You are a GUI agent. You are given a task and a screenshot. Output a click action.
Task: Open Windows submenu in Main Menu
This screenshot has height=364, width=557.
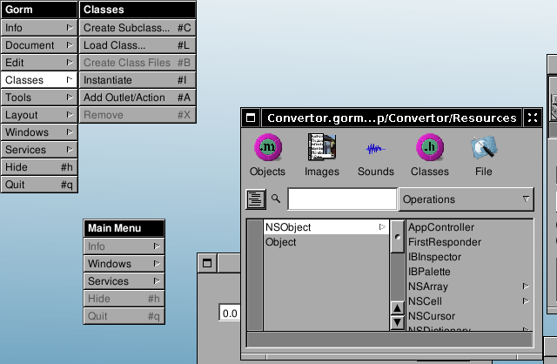point(124,264)
